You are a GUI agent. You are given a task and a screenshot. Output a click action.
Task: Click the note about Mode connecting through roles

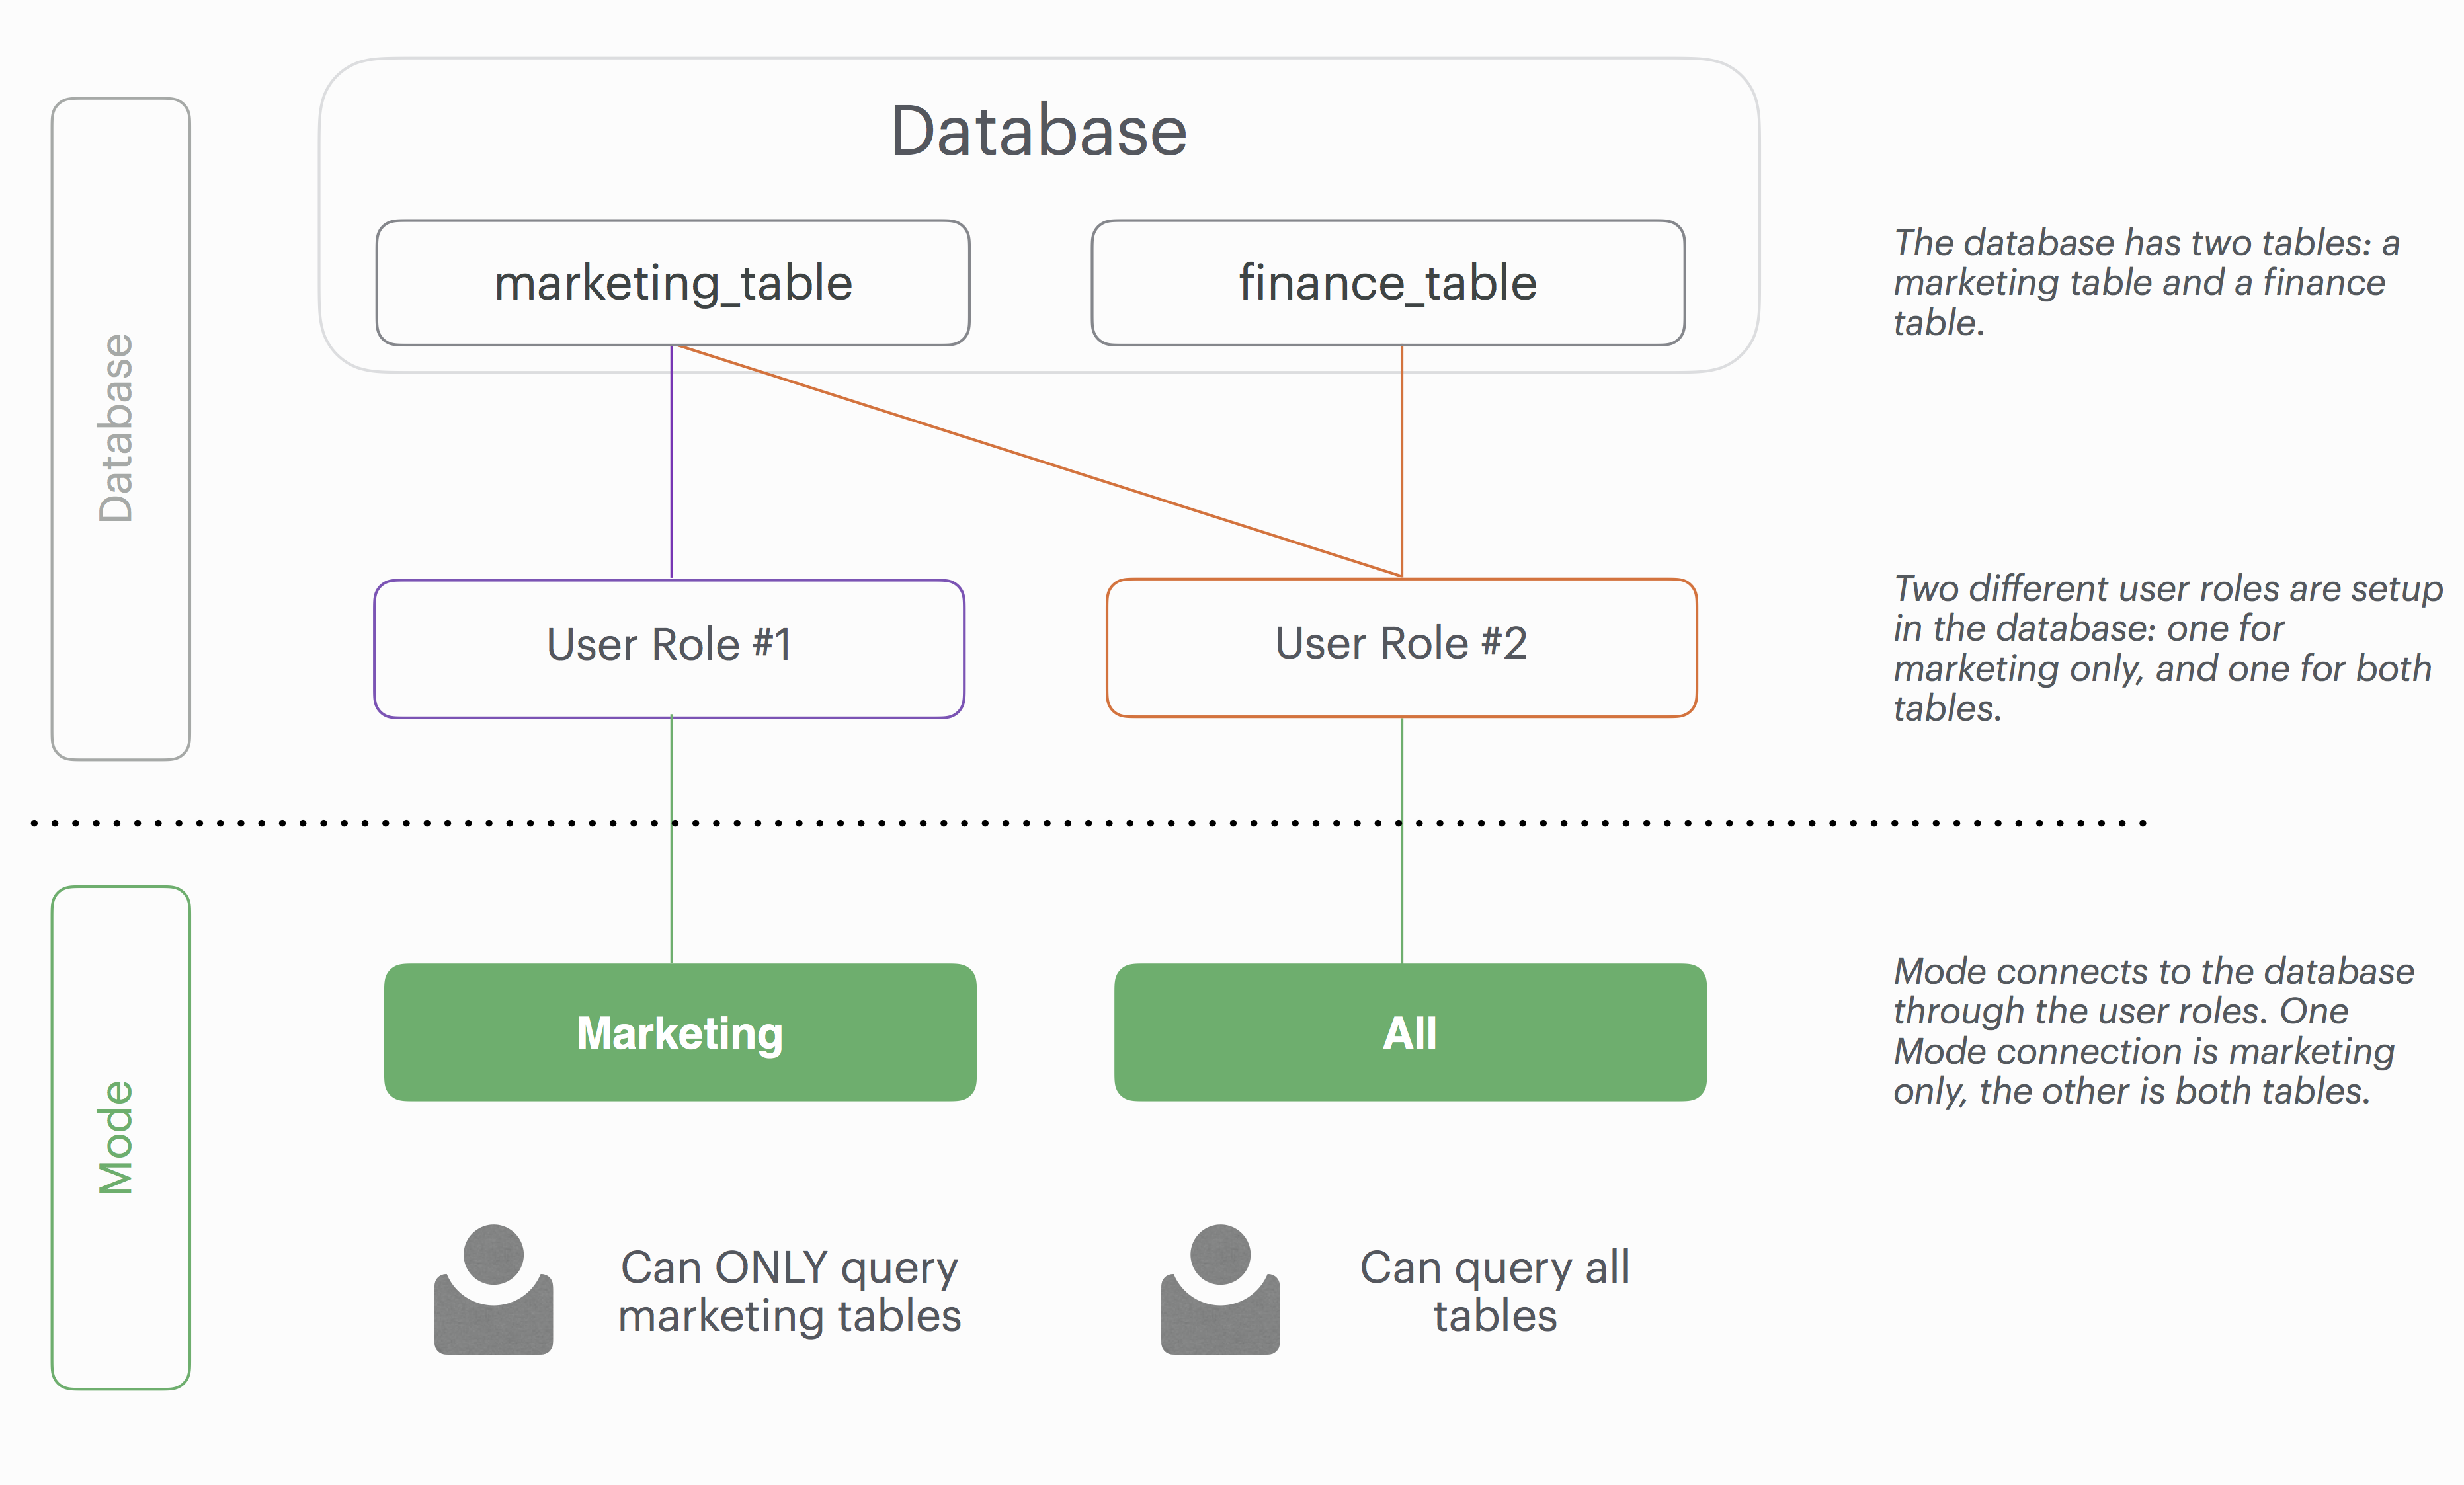point(2153,1031)
